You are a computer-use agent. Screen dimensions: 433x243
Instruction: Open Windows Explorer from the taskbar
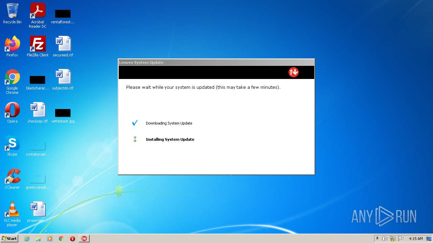pyautogui.click(x=38, y=239)
